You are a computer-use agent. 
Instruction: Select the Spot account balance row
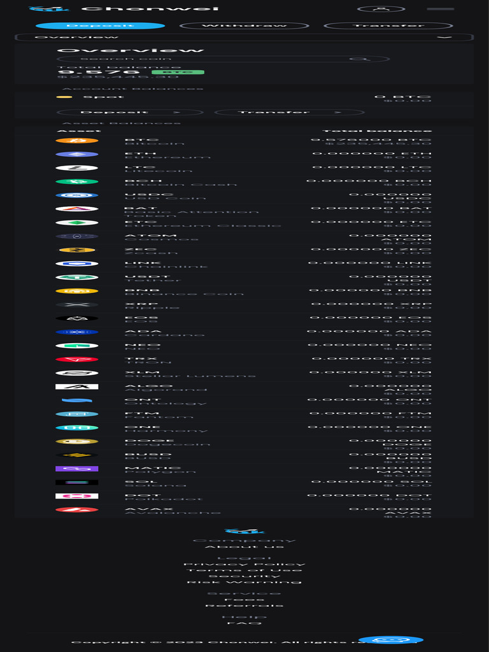[x=244, y=99]
